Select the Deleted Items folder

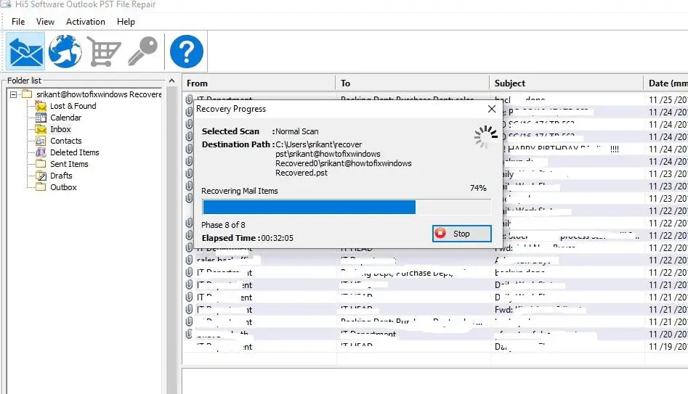[75, 152]
